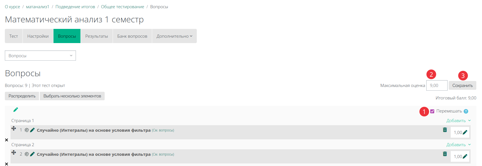The height and width of the screenshot is (166, 482).
Task: Open the Банк вопросов tab
Action: [x=132, y=36]
